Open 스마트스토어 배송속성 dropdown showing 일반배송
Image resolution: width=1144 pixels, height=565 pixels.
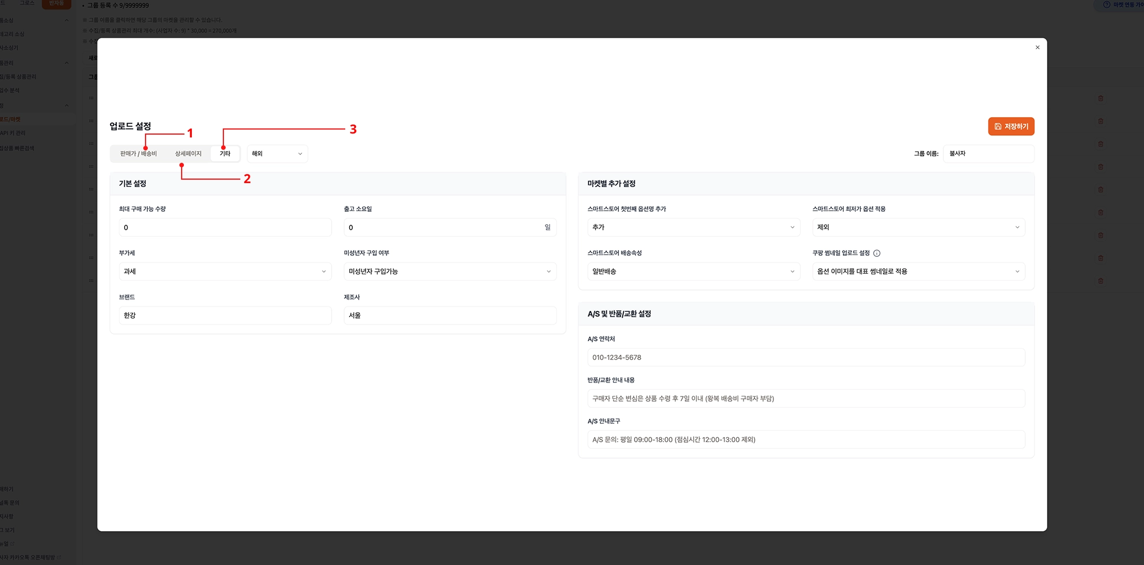click(693, 272)
